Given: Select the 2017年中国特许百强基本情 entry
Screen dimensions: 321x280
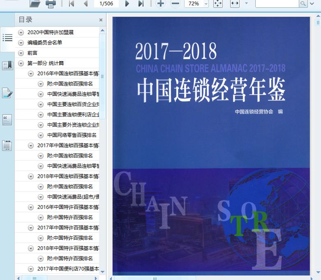Looking at the screenshot, I should [68, 227].
